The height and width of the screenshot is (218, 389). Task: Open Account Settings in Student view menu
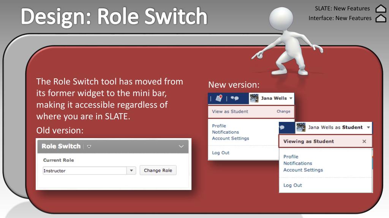click(x=303, y=170)
